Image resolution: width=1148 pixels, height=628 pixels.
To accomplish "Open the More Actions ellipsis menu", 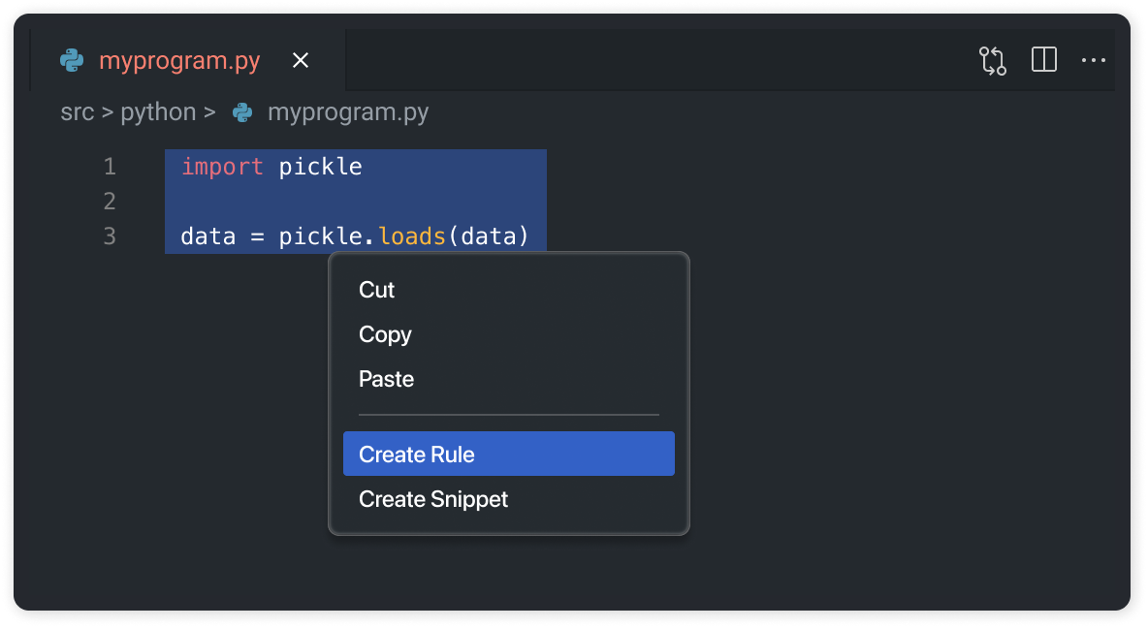I will pyautogui.click(x=1093, y=60).
